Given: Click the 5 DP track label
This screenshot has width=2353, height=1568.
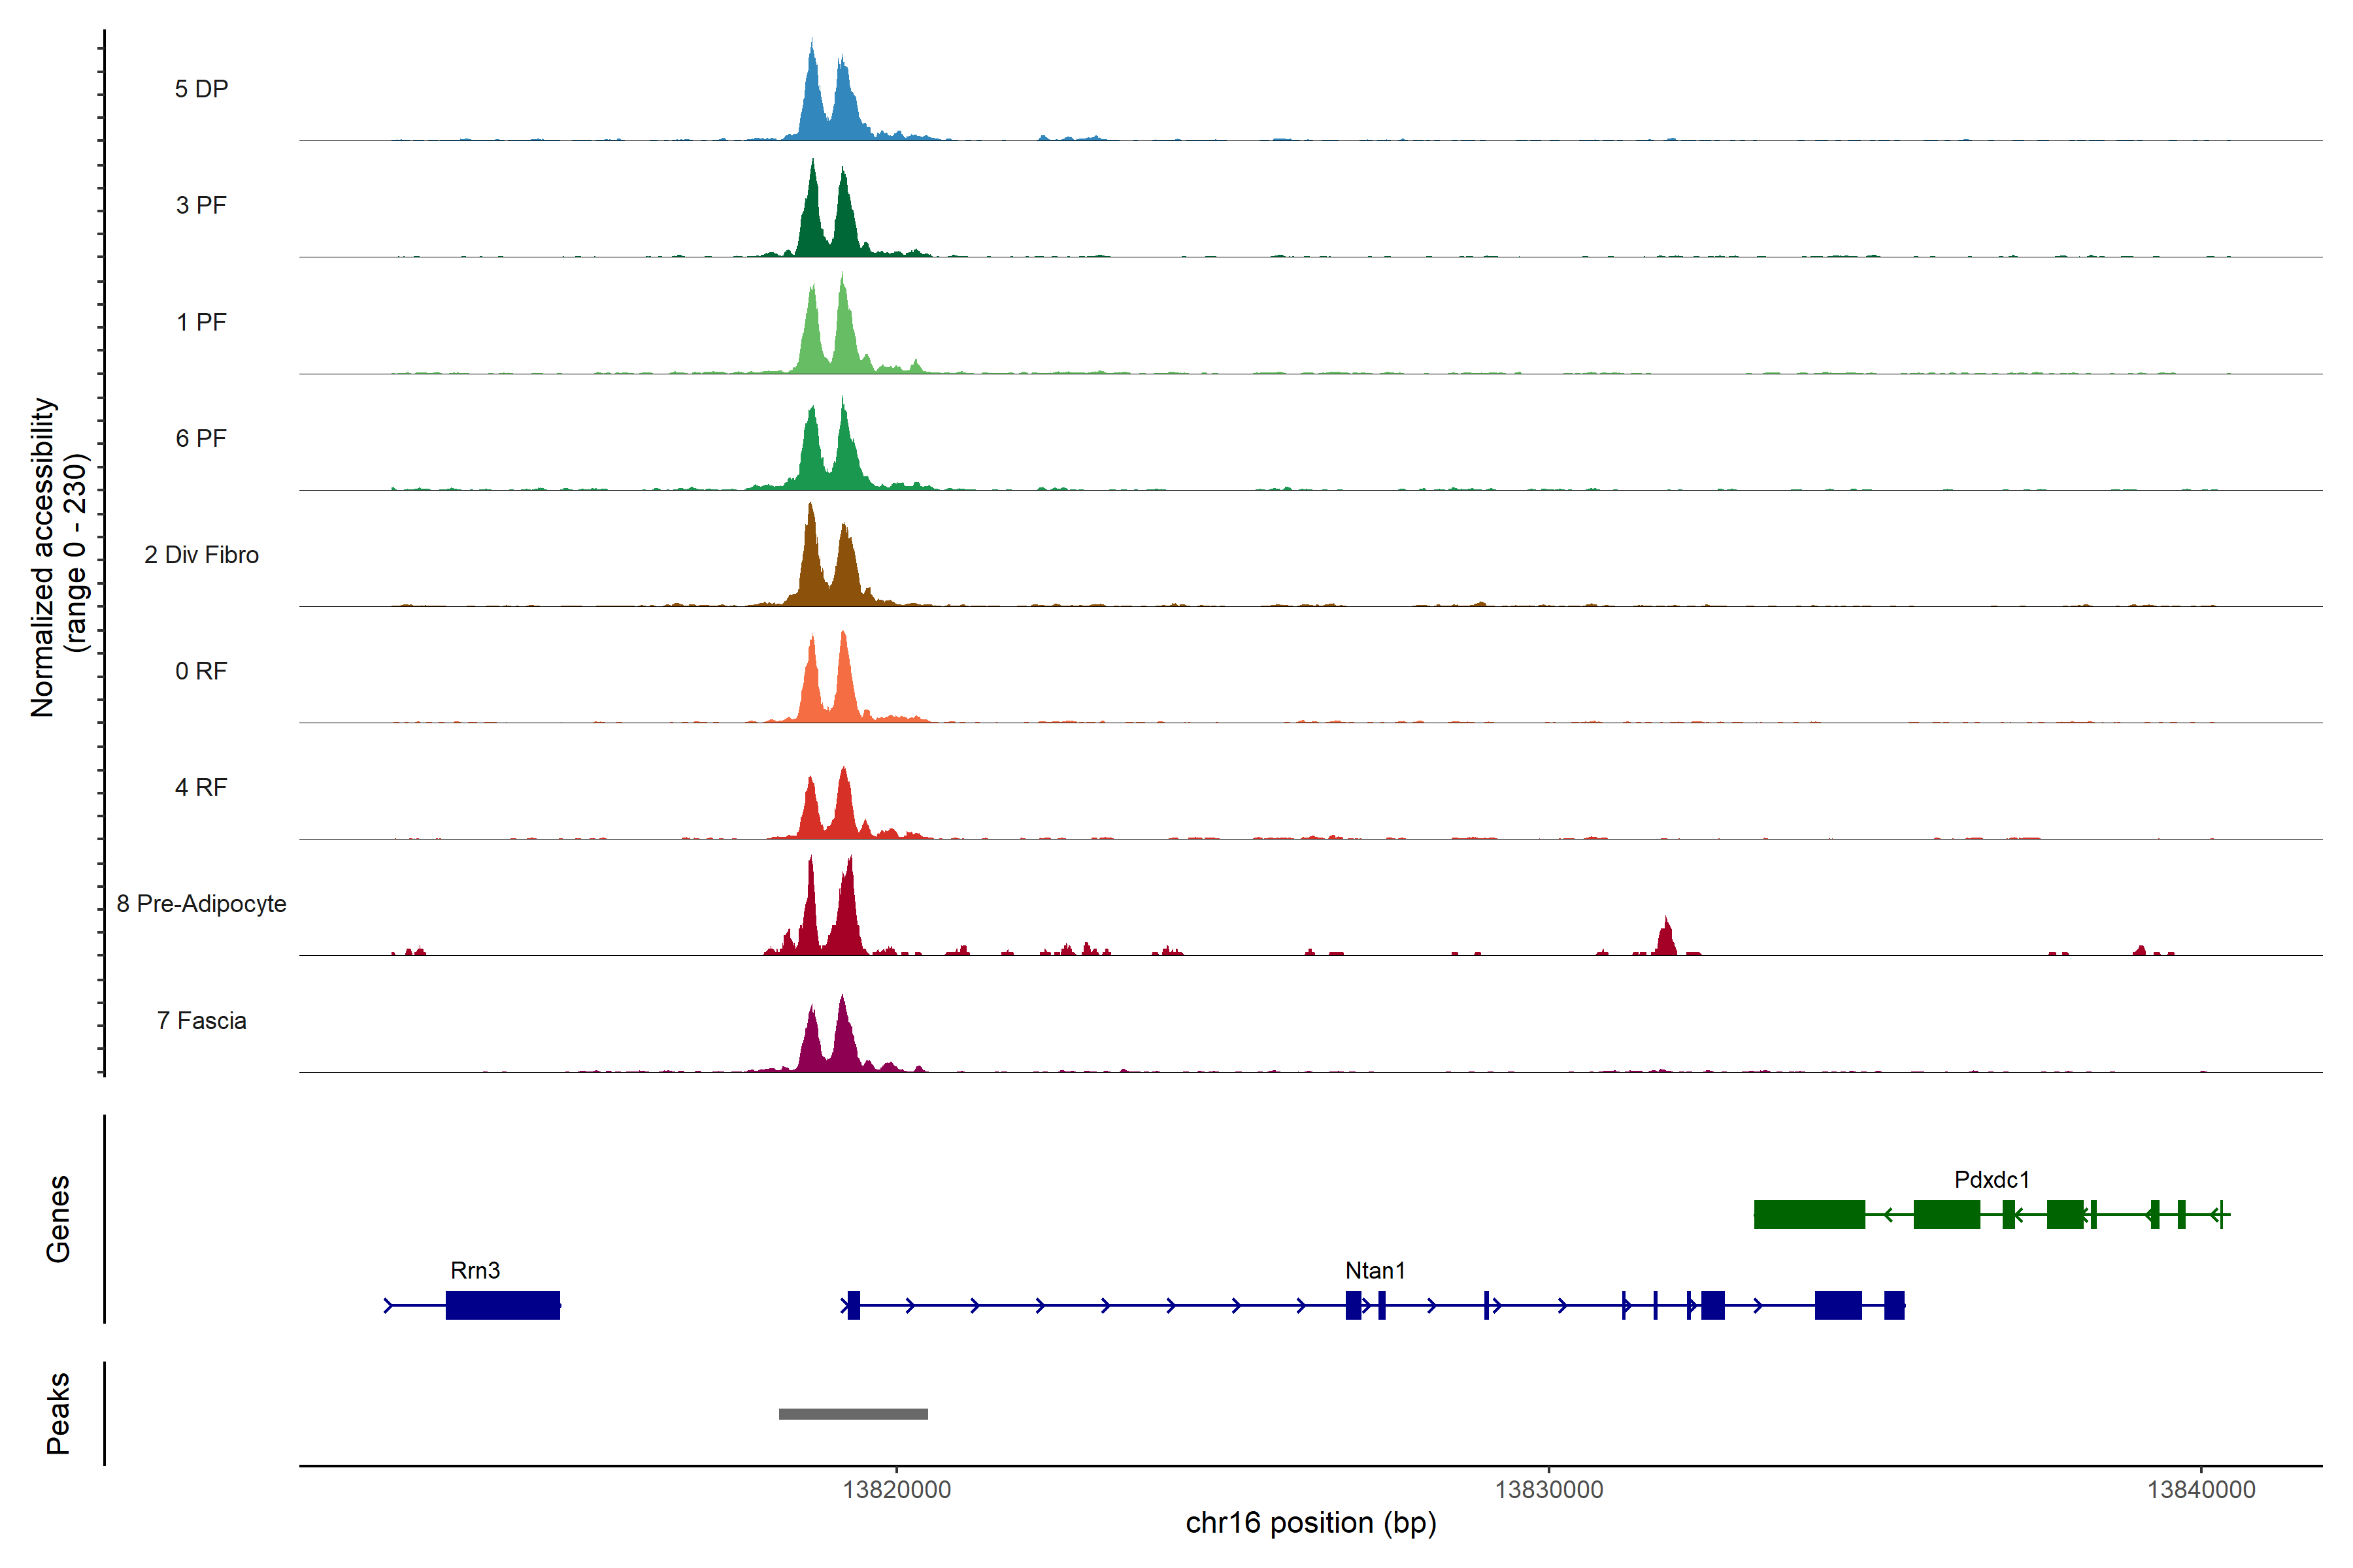Looking at the screenshot, I should pos(201,89).
